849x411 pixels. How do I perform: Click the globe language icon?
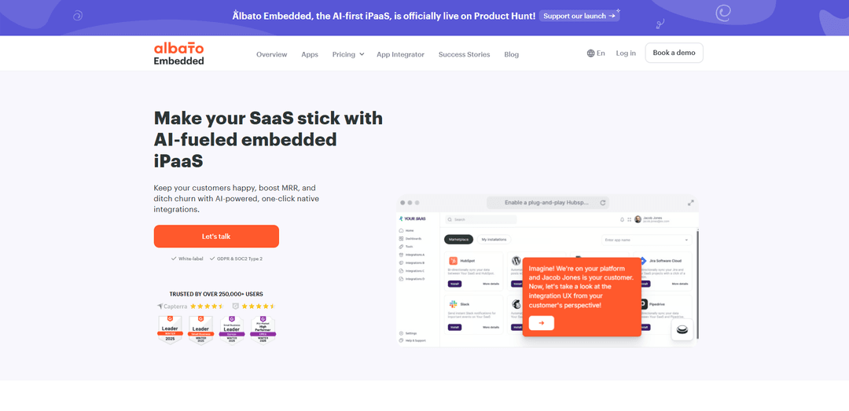pos(590,53)
